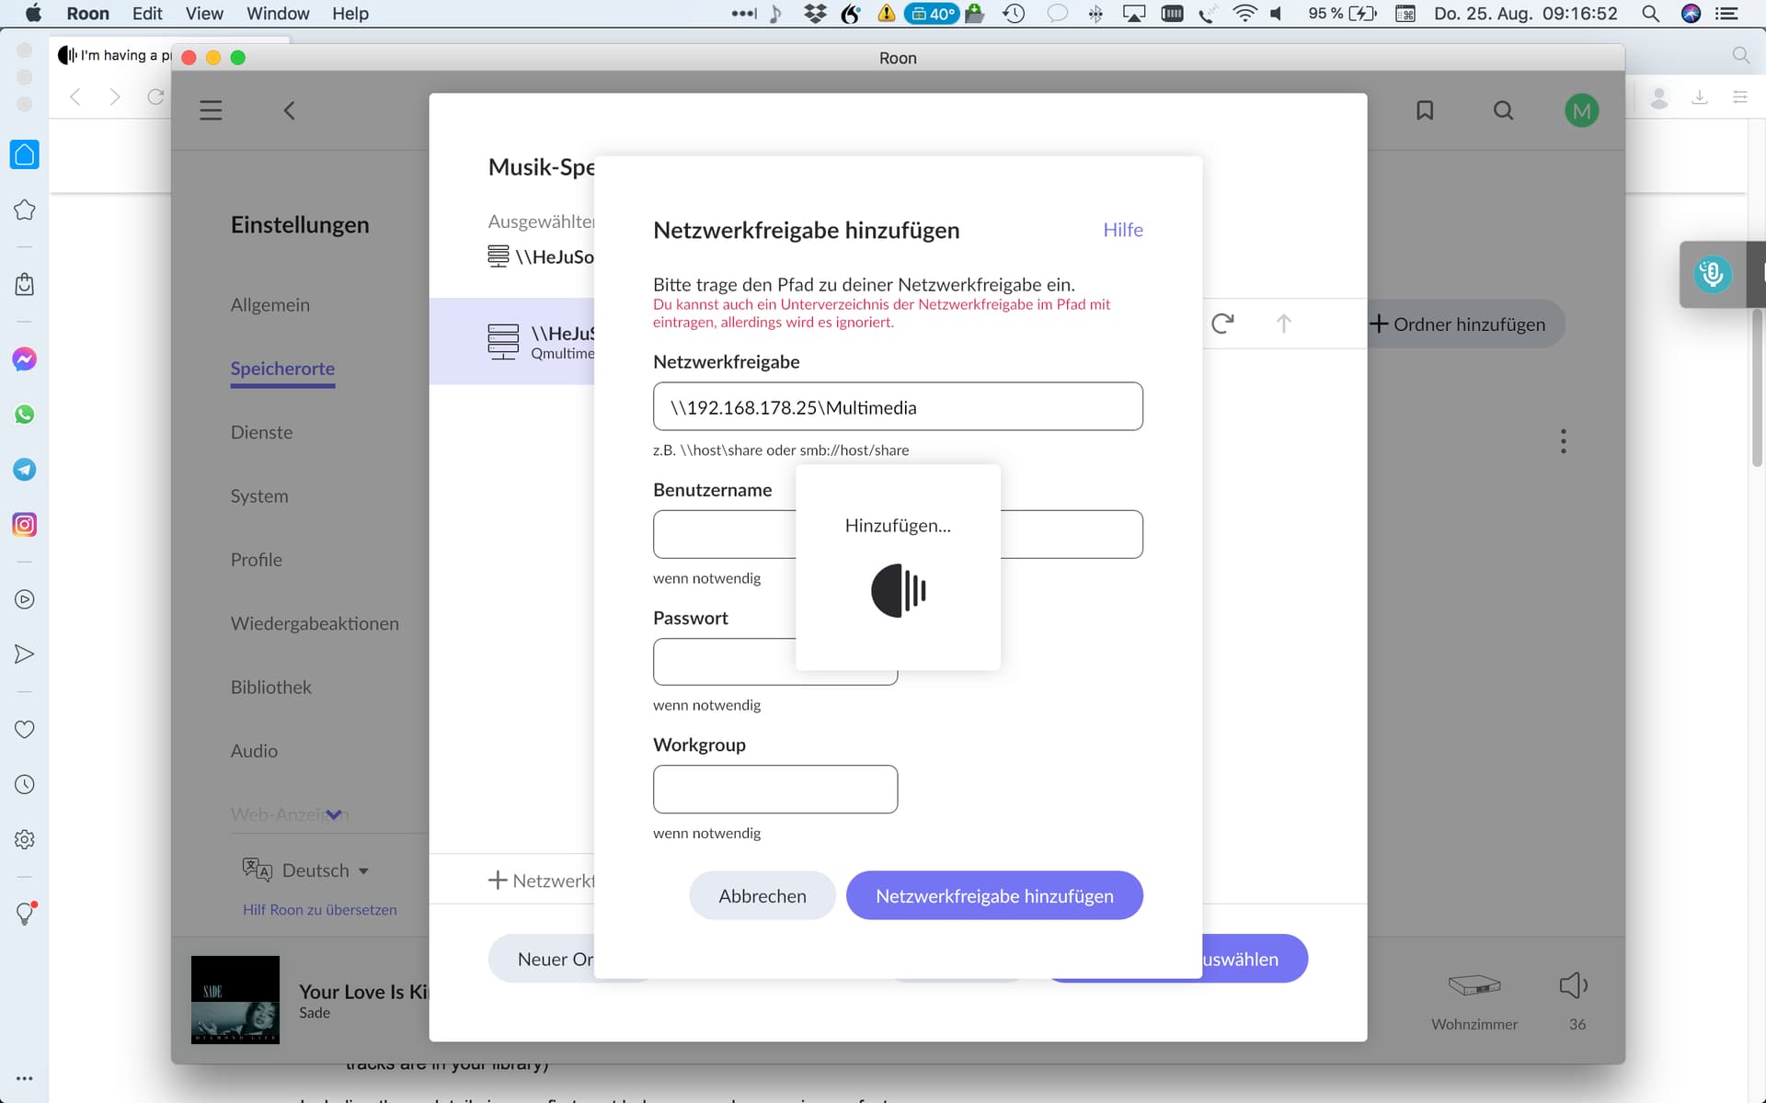Select Speicherorte settings section
This screenshot has width=1766, height=1103.
282,369
